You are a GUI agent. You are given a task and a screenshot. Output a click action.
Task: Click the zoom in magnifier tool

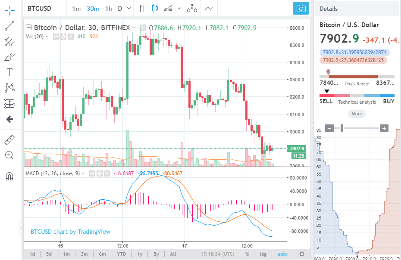coord(9,155)
